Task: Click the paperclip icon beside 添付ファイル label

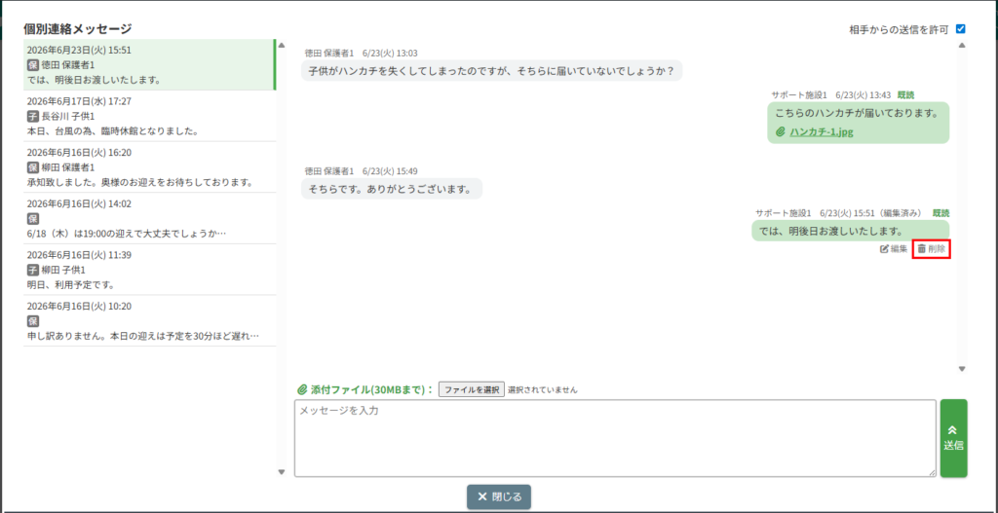Action: (x=302, y=389)
